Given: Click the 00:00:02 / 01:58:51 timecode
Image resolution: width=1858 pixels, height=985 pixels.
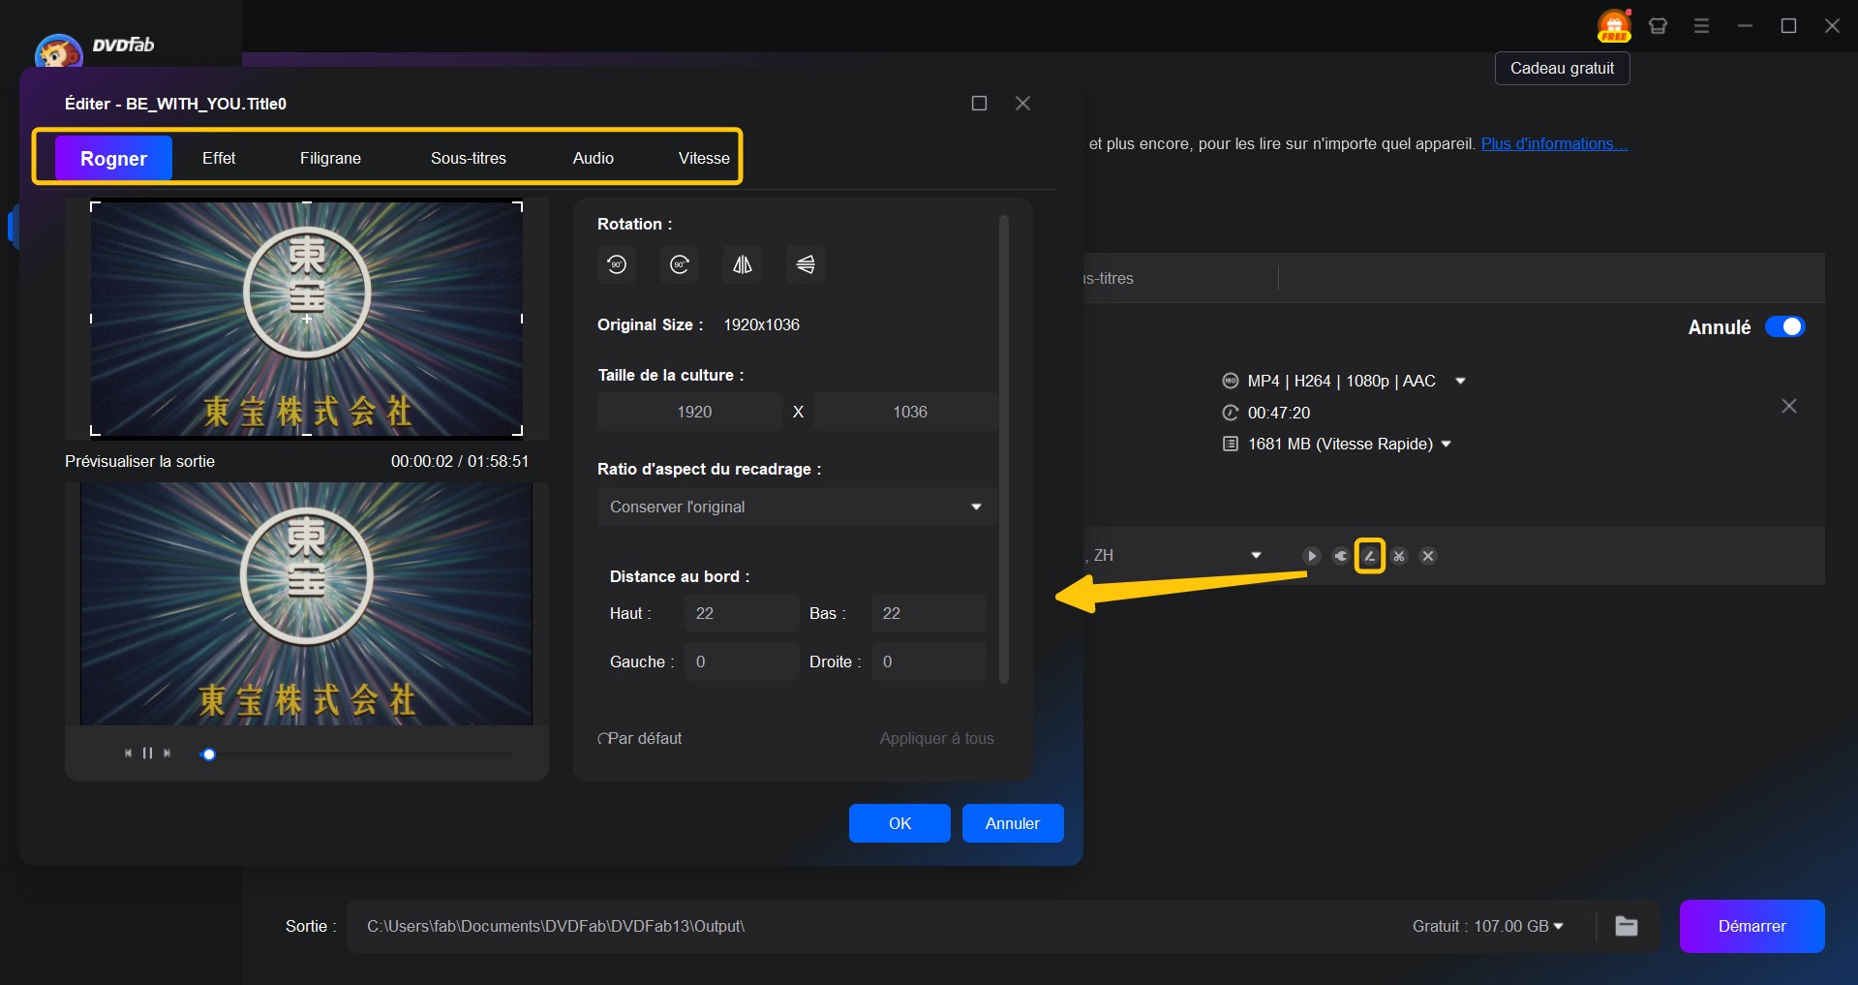Looking at the screenshot, I should pos(460,462).
